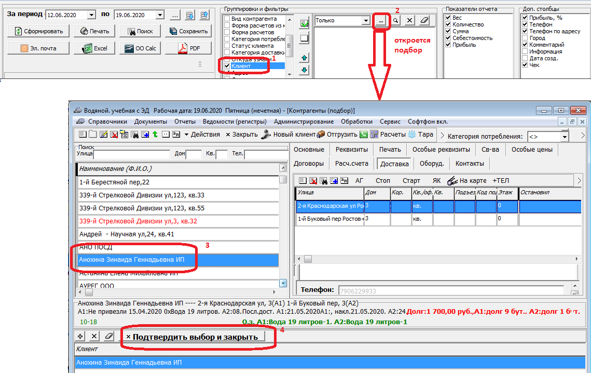Click the Сформировать button
Image resolution: width=591 pixels, height=373 pixels.
point(37,31)
